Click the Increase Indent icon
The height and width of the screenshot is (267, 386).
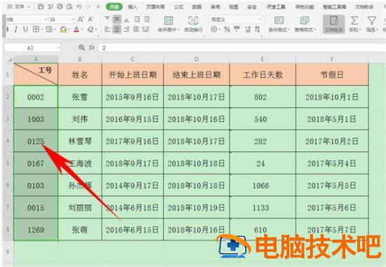click(147, 19)
